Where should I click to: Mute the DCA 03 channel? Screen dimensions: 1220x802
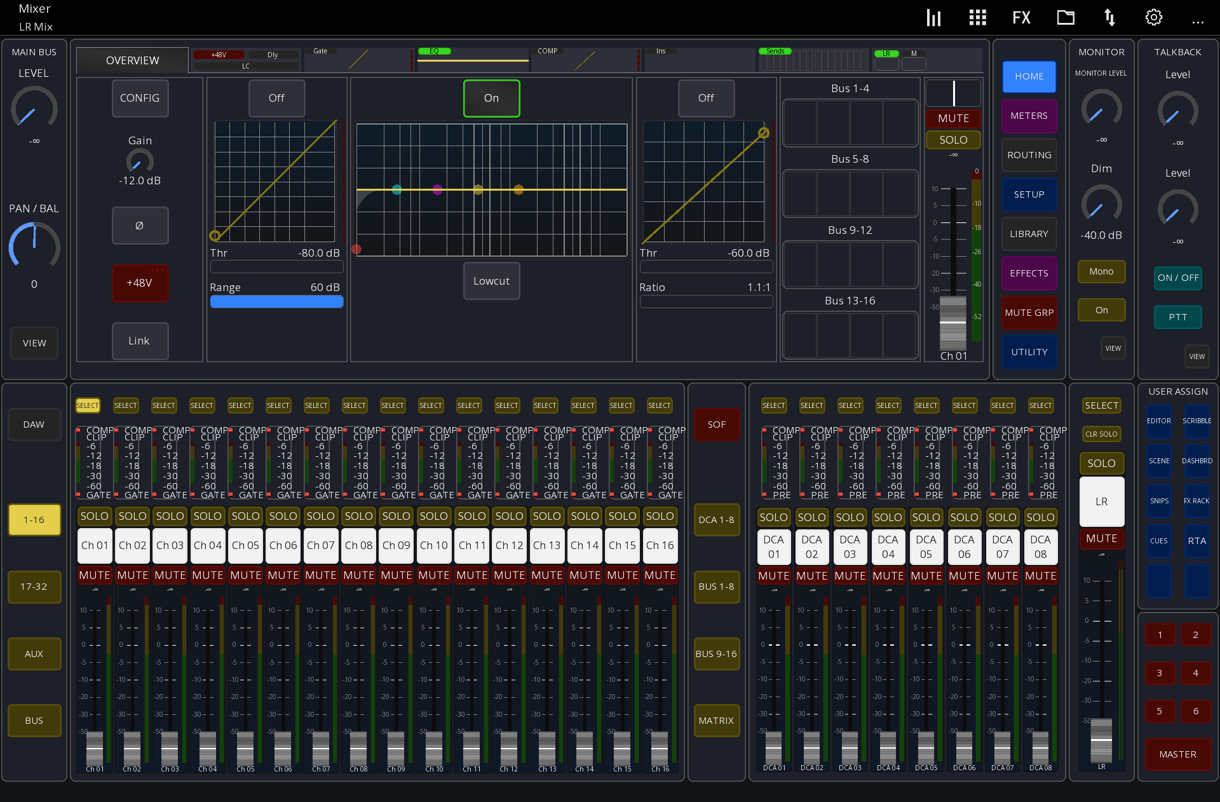[850, 574]
